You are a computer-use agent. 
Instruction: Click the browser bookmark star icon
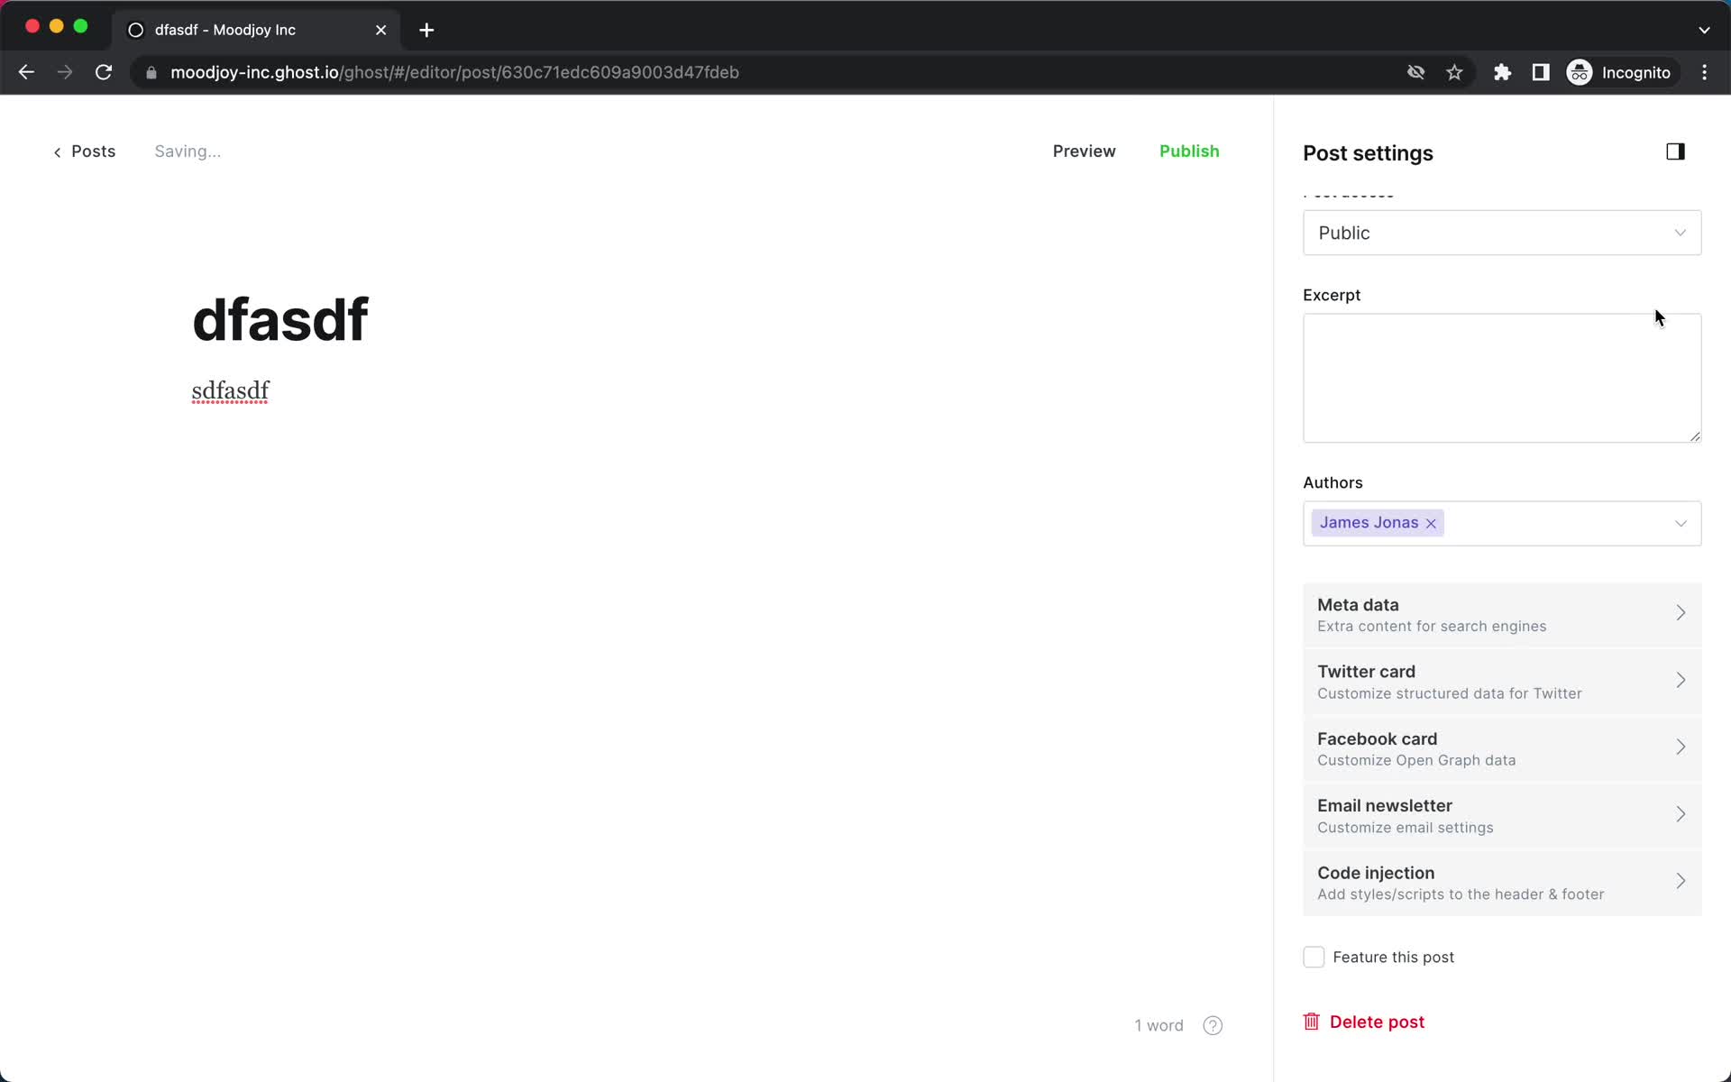click(x=1454, y=72)
